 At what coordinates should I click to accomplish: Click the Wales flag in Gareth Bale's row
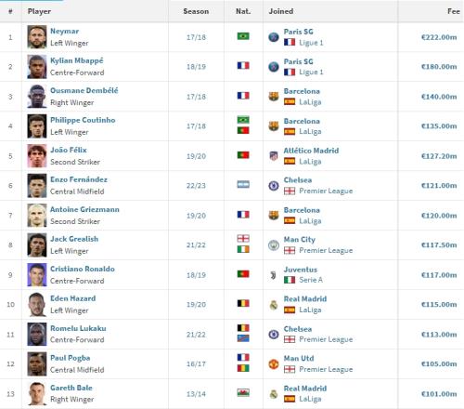tap(243, 393)
